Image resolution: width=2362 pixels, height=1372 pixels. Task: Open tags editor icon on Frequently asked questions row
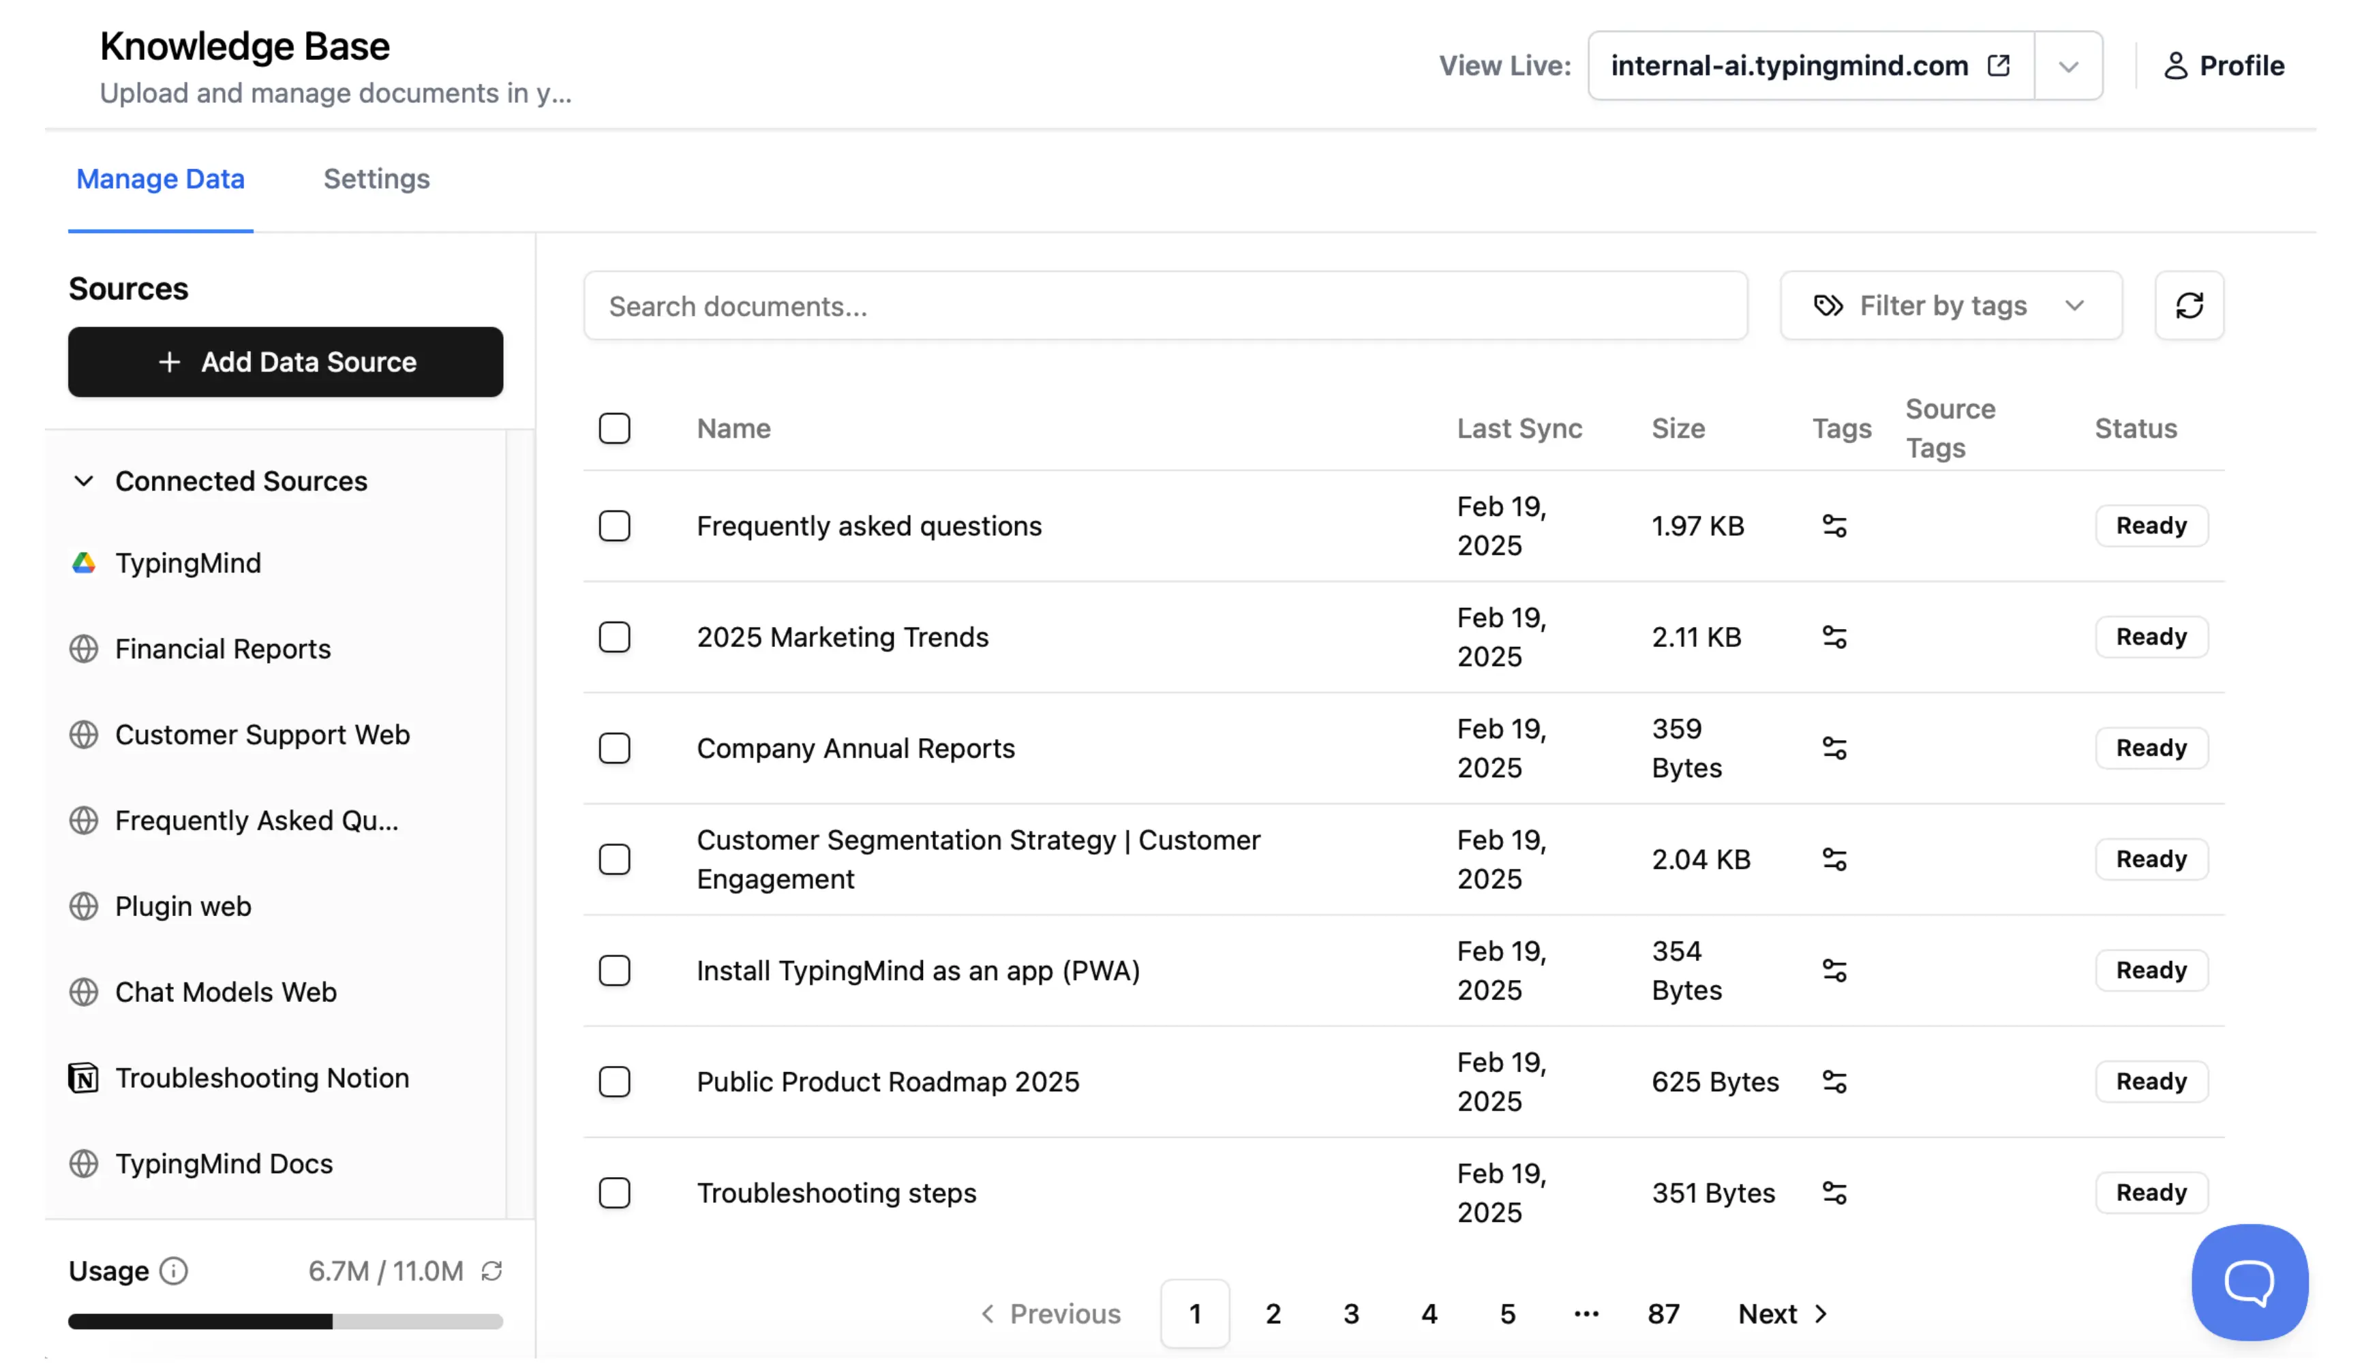point(1834,525)
